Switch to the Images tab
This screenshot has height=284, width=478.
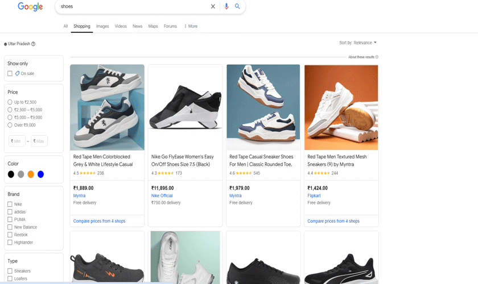(x=102, y=26)
